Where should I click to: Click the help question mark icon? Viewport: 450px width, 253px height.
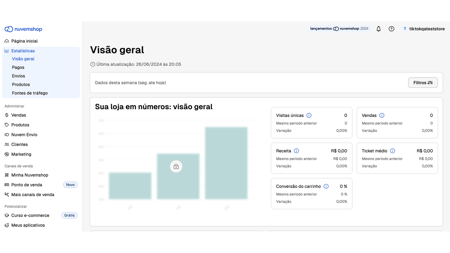pyautogui.click(x=391, y=29)
